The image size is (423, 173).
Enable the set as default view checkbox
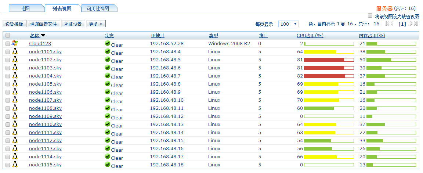[x=370, y=16]
